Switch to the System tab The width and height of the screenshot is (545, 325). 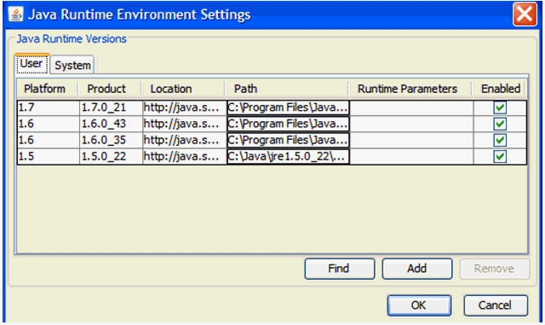click(72, 65)
